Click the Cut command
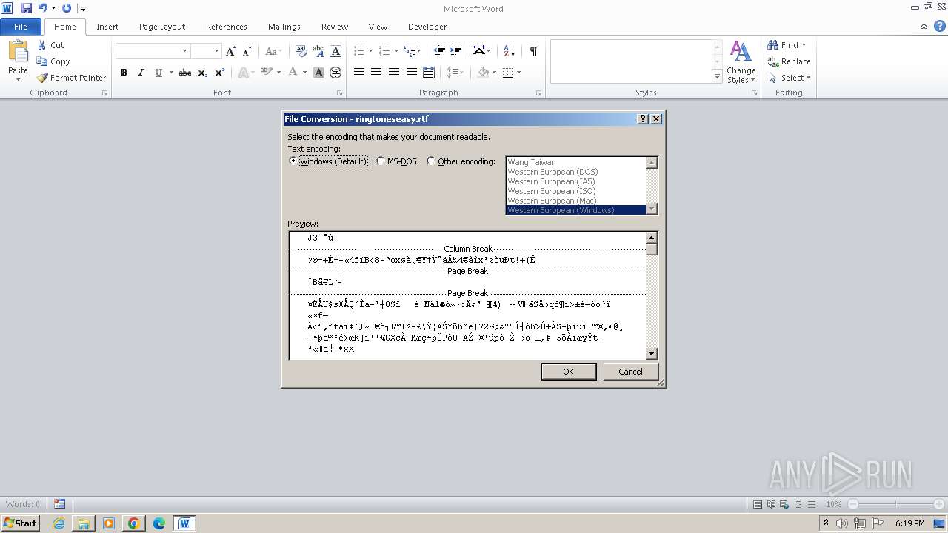 coord(50,45)
